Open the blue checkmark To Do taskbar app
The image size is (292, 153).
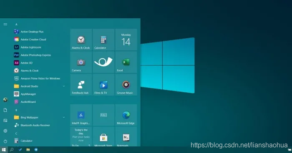pos(20,150)
